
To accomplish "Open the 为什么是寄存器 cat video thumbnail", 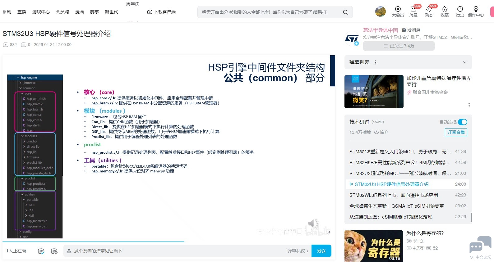I will pyautogui.click(x=374, y=246).
